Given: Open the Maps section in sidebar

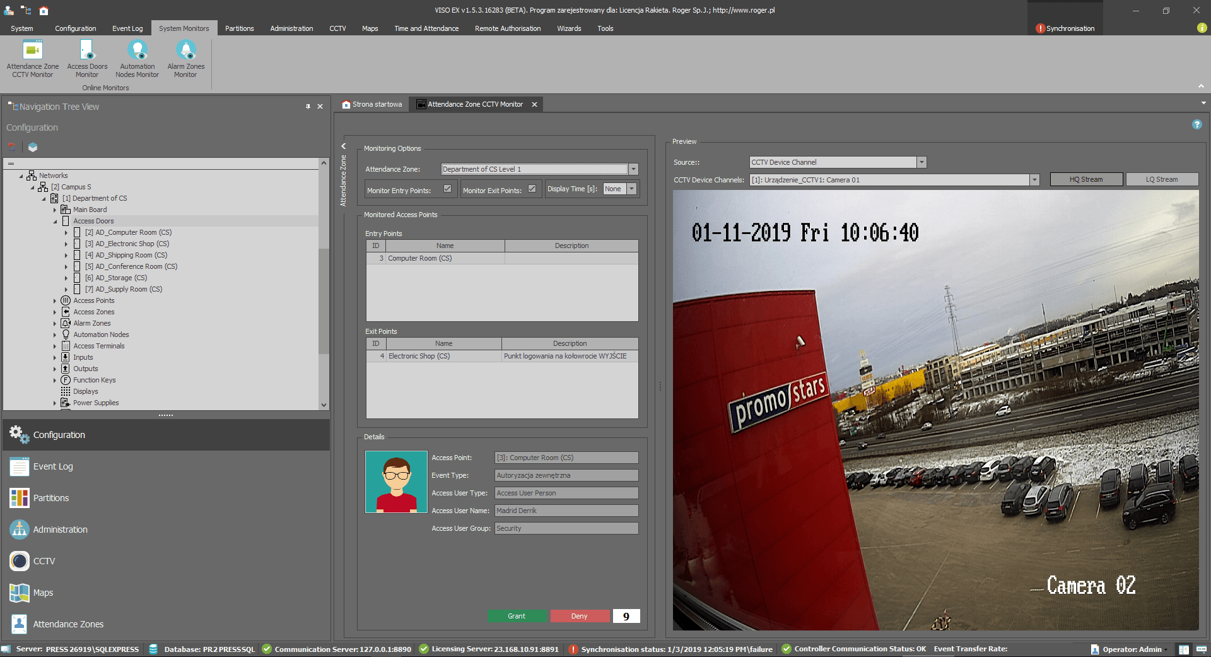Looking at the screenshot, I should tap(43, 593).
